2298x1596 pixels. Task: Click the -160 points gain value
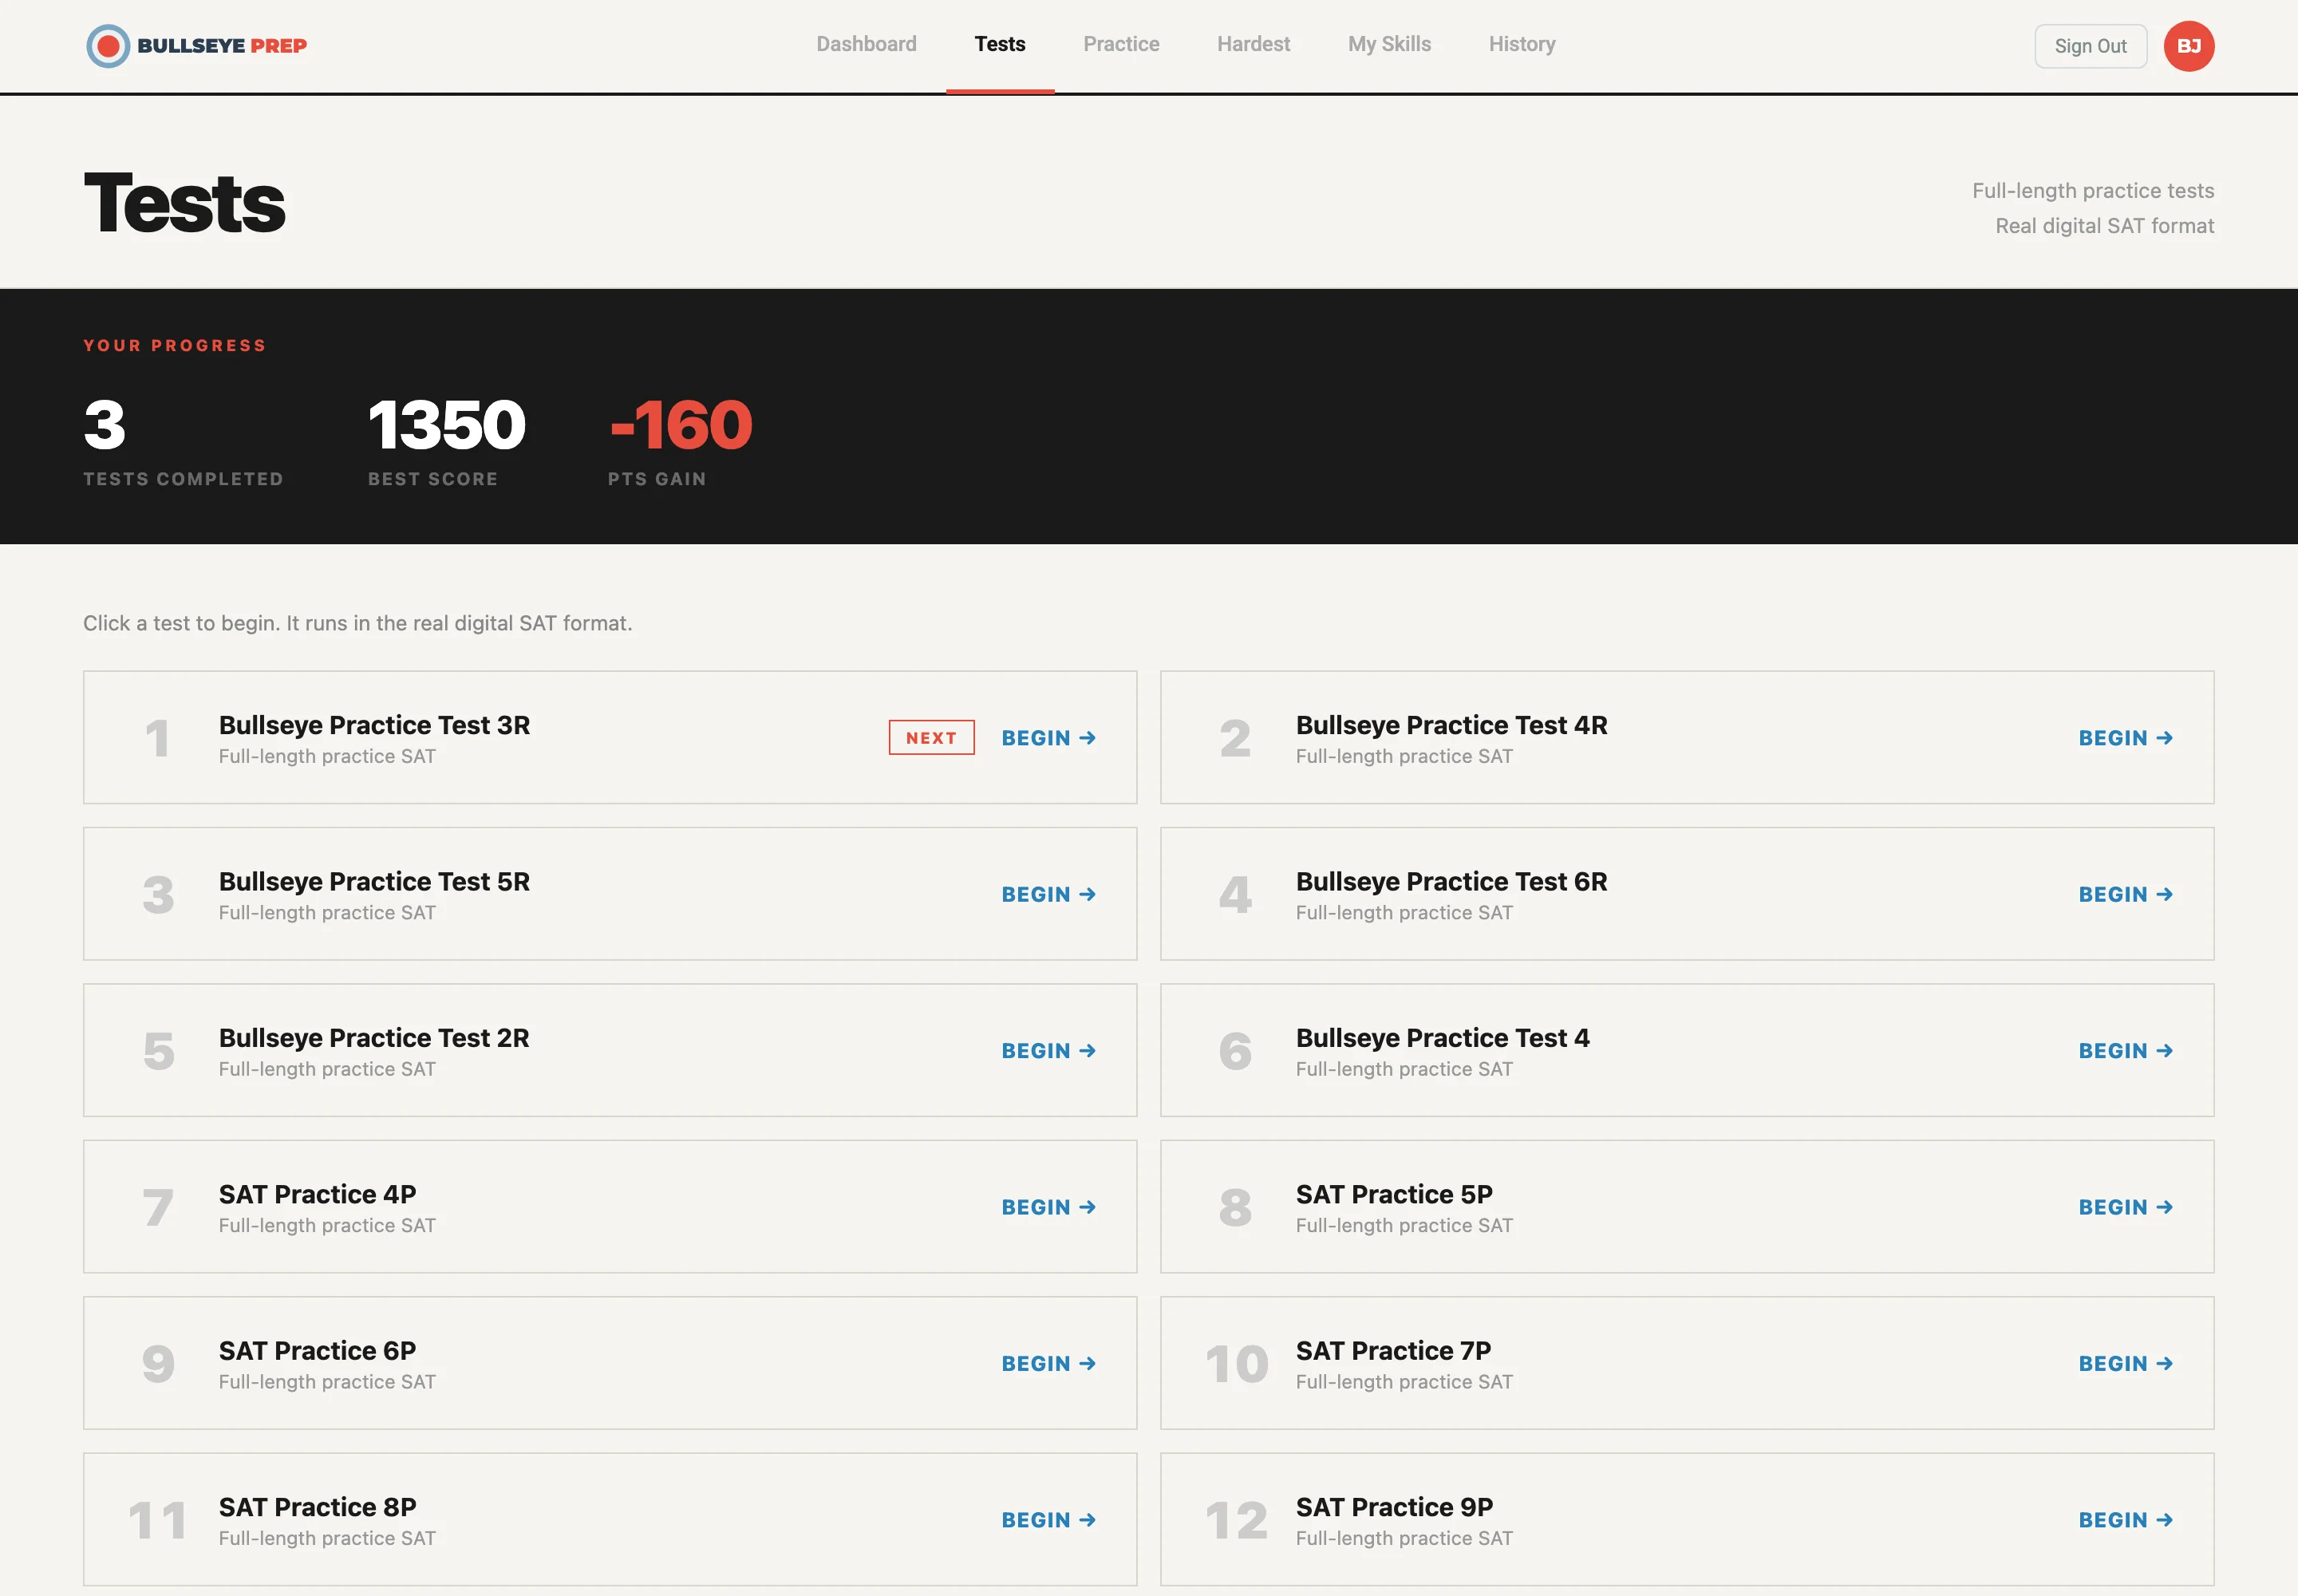680,425
